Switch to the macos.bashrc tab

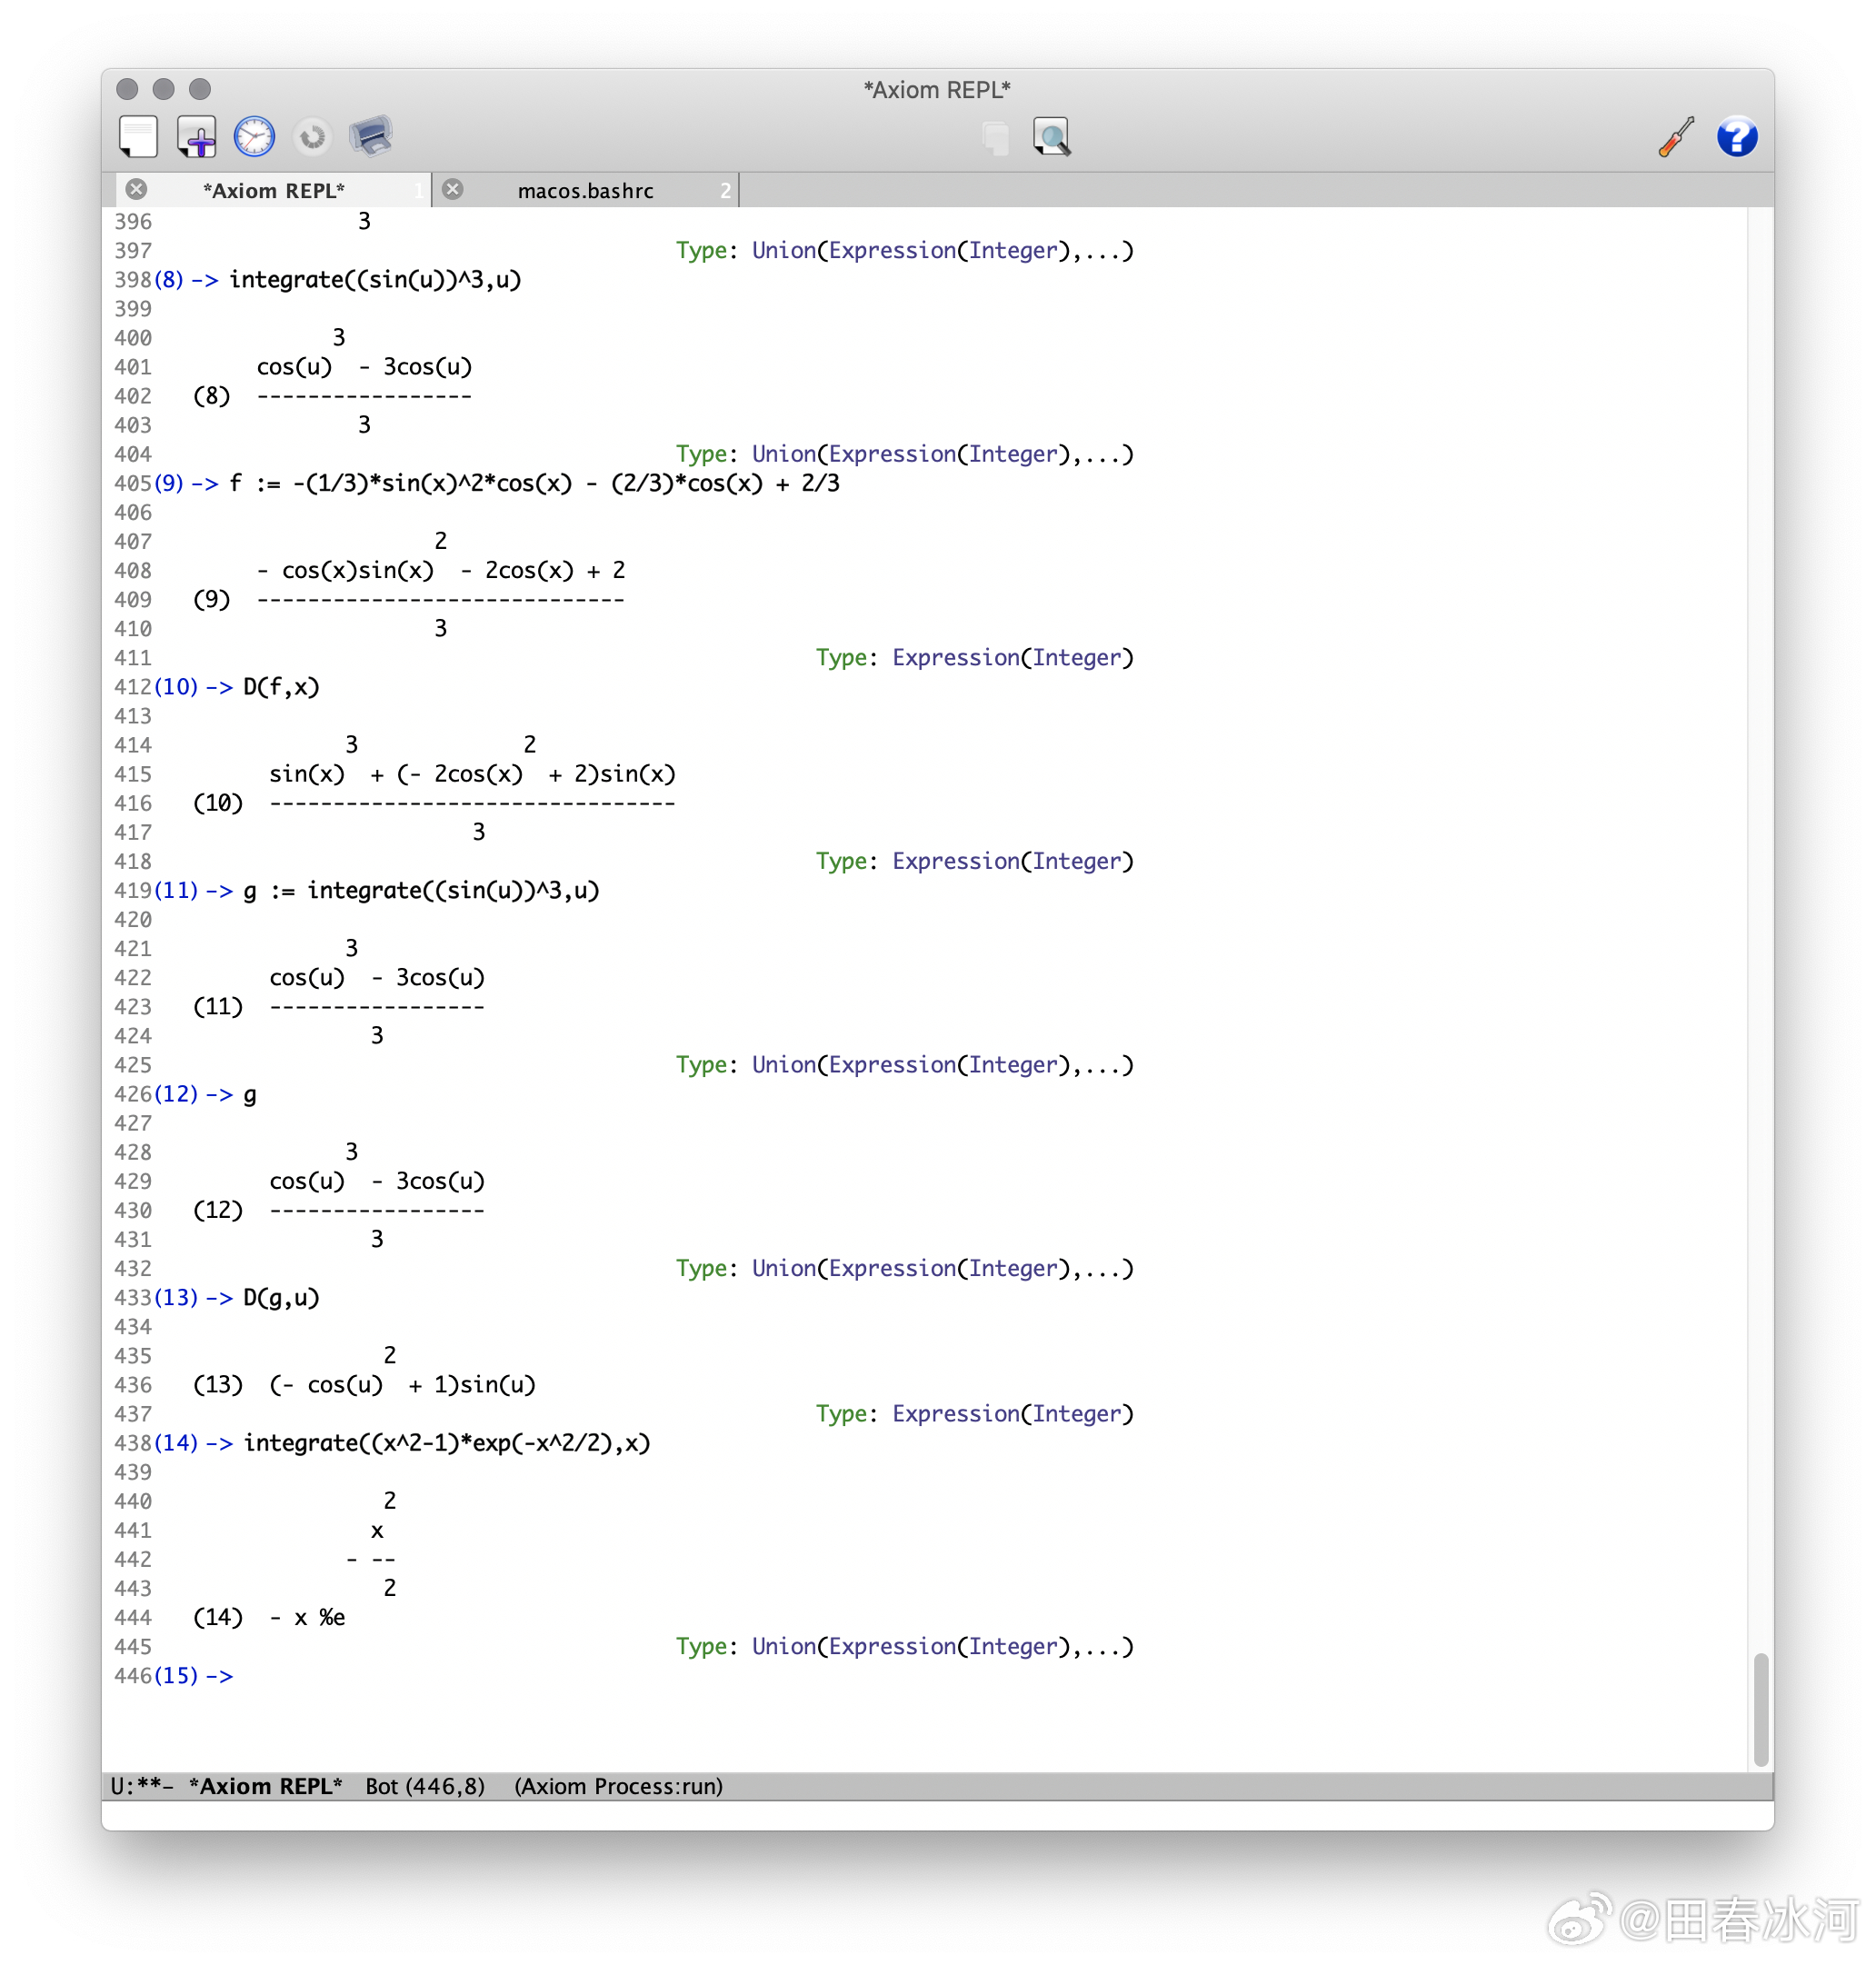[x=585, y=190]
